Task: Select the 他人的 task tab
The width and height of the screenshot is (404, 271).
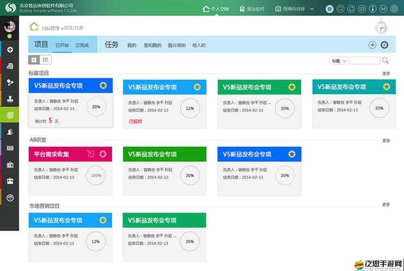Action: point(199,46)
